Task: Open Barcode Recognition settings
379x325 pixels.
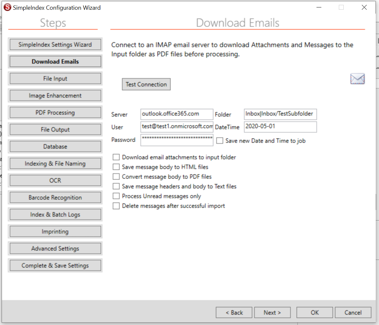Action: coord(55,197)
